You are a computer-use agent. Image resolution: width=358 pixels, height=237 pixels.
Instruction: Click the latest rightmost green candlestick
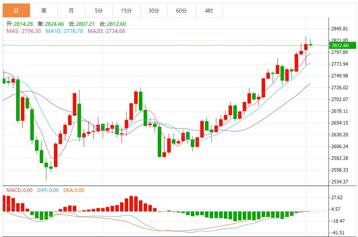(310, 45)
